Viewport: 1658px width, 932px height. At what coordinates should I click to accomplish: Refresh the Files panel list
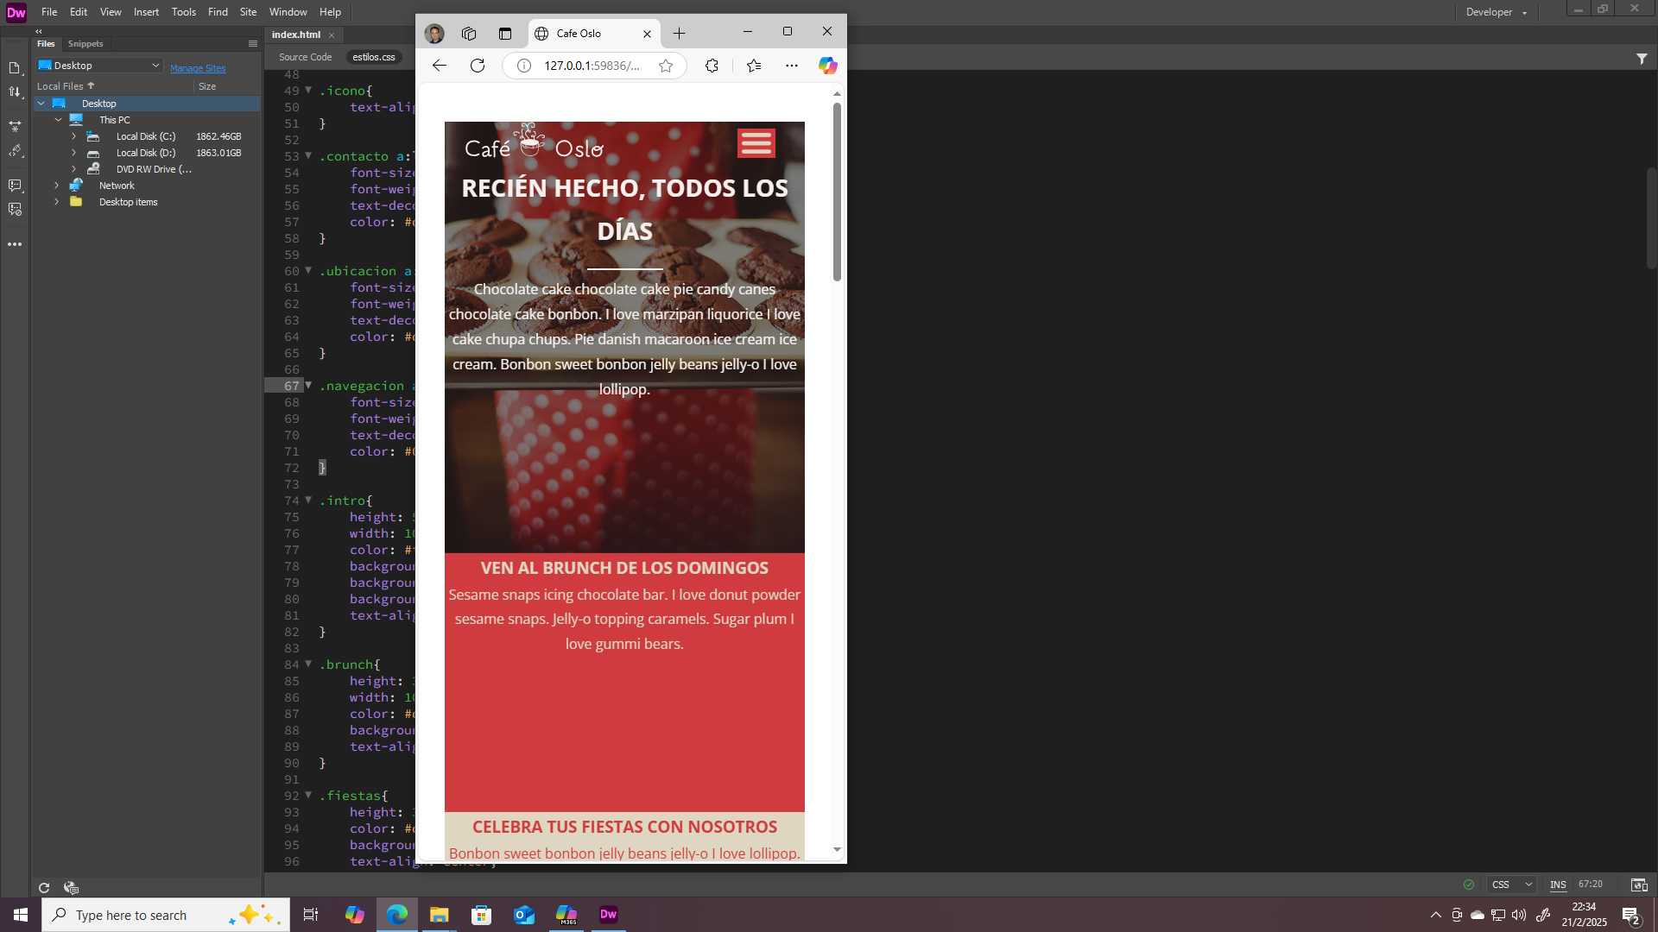tap(43, 887)
